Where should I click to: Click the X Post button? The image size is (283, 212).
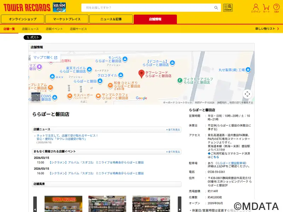[33, 37]
